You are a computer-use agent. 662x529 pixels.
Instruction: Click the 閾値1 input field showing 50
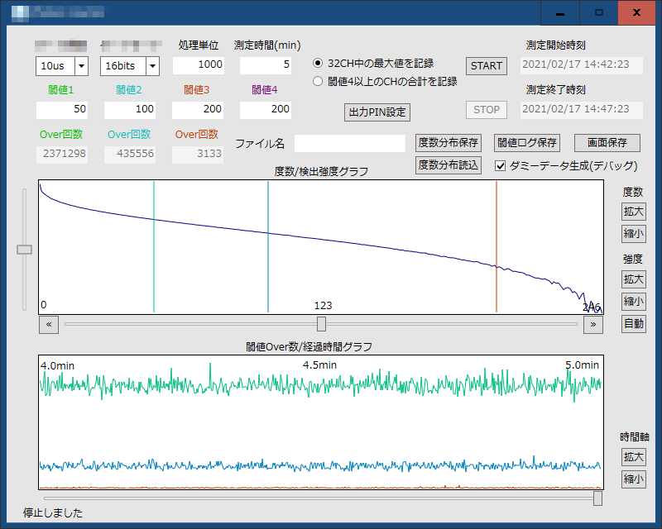point(62,109)
